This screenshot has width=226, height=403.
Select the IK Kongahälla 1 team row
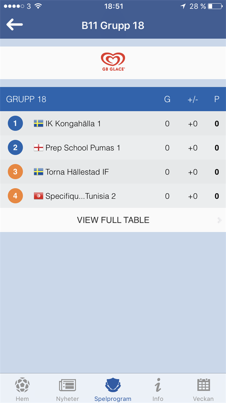pyautogui.click(x=113, y=123)
